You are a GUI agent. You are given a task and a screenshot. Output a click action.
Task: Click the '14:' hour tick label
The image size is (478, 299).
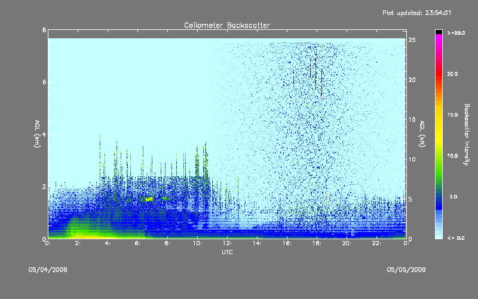tap(257, 243)
